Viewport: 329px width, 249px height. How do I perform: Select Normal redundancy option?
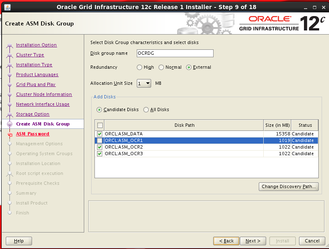point(161,67)
